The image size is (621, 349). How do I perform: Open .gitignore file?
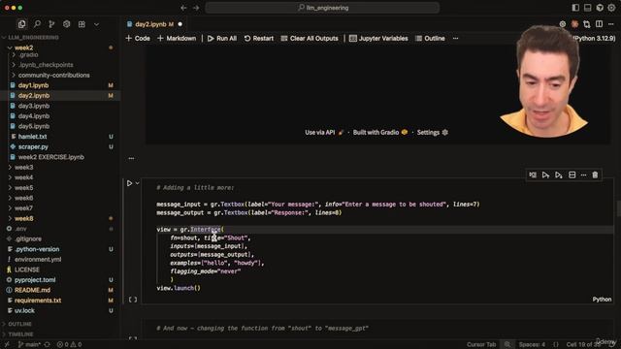(x=28, y=239)
